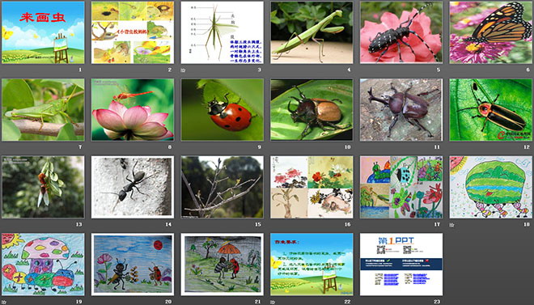Select slide 15 showing bare tree branches
Screen dimensions: 534x305
[x=222, y=187]
